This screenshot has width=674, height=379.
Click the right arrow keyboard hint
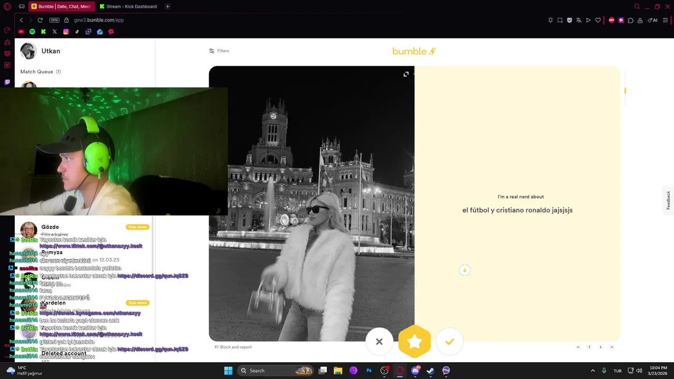click(x=611, y=347)
